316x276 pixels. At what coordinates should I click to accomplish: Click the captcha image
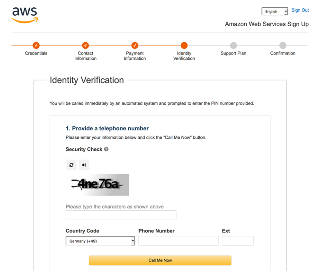point(97,185)
